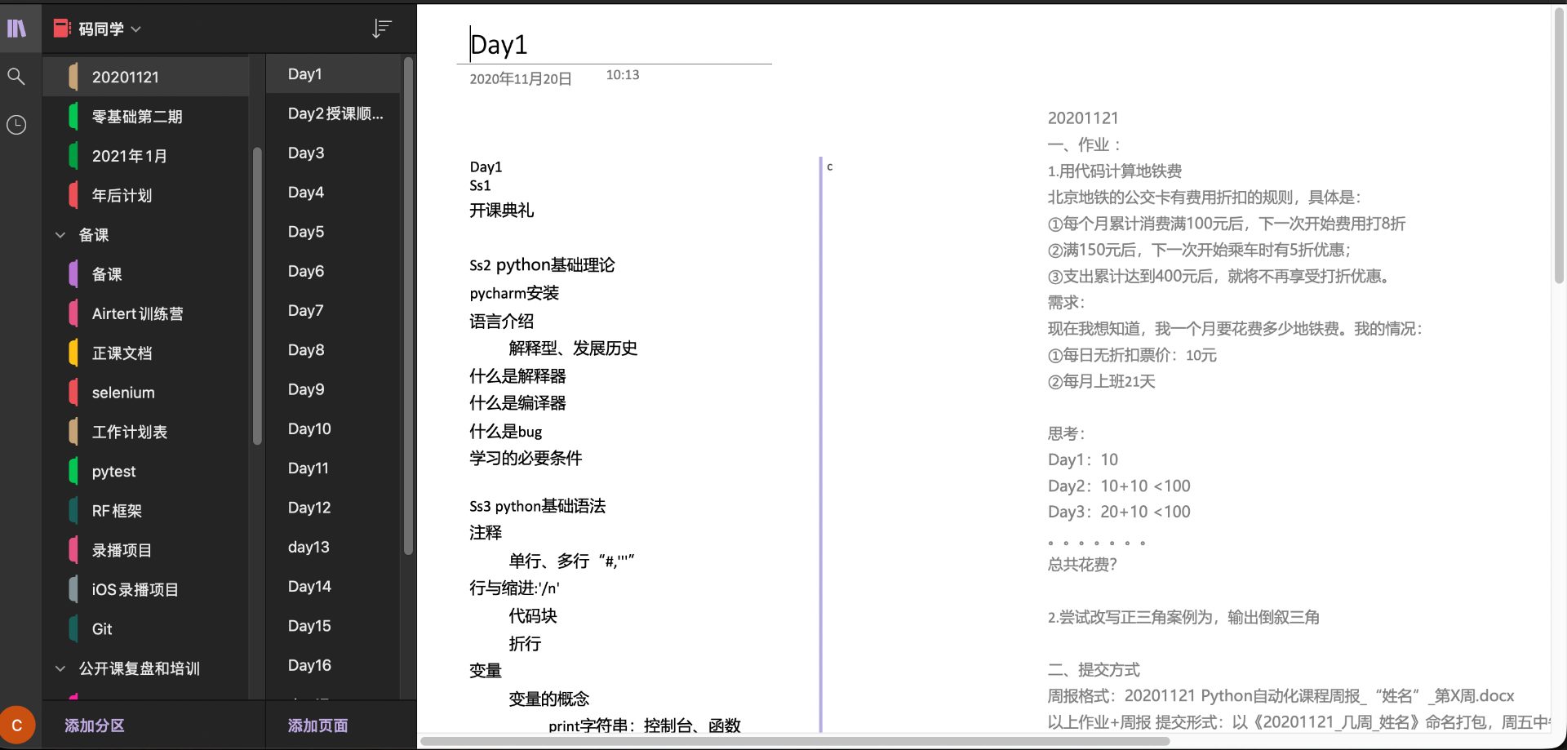
Task: Select the selenium section
Action: tap(146, 393)
